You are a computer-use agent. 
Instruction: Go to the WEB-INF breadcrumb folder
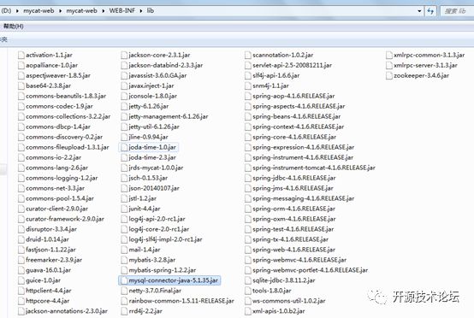tap(122, 11)
